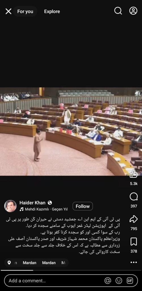Screen dimensions: 142x291
Task: Open the search magnifier icon
Action: [x=118, y=11]
